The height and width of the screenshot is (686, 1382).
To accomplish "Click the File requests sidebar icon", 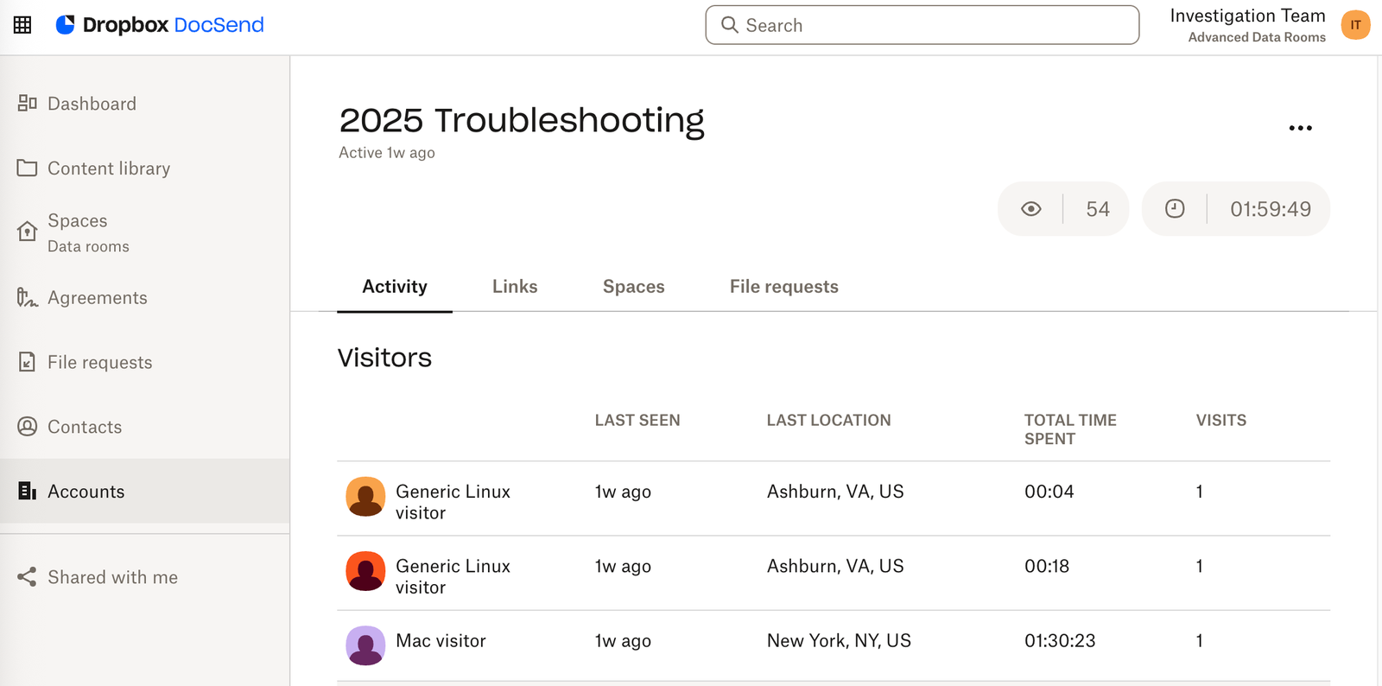I will pyautogui.click(x=27, y=362).
